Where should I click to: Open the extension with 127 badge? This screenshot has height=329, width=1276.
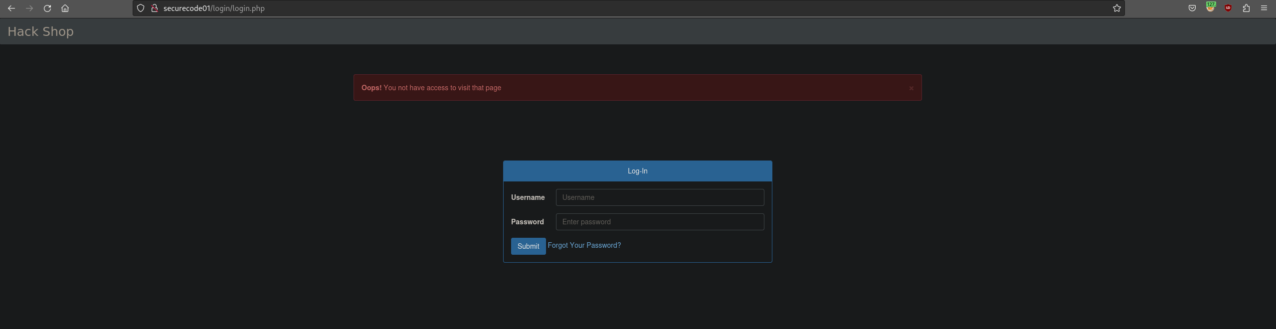(x=1210, y=8)
